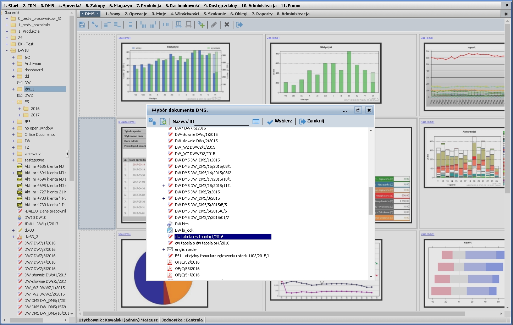The image size is (513, 325).
Task: Expand the 0_testy_pracownikow_@ folder
Action: [x=7, y=18]
